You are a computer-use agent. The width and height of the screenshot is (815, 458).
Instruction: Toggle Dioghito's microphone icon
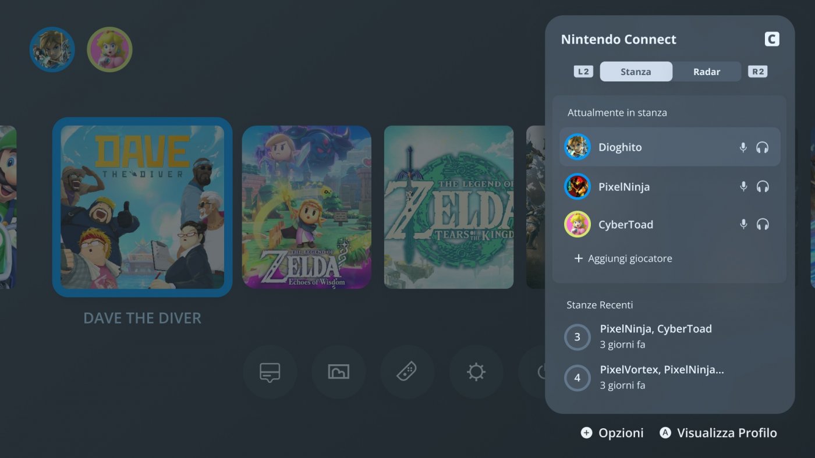[743, 147]
